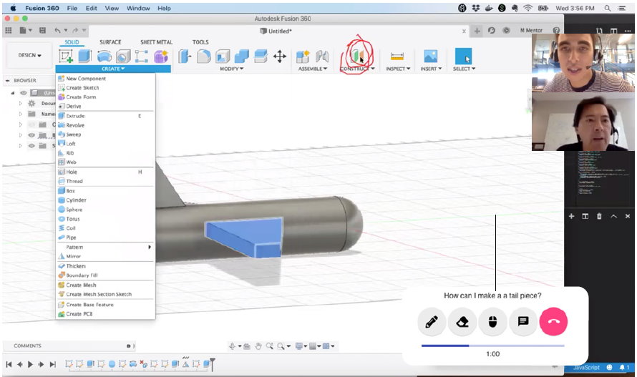Click the Orbit icon in navigation bar
637x377 pixels.
[x=233, y=346]
